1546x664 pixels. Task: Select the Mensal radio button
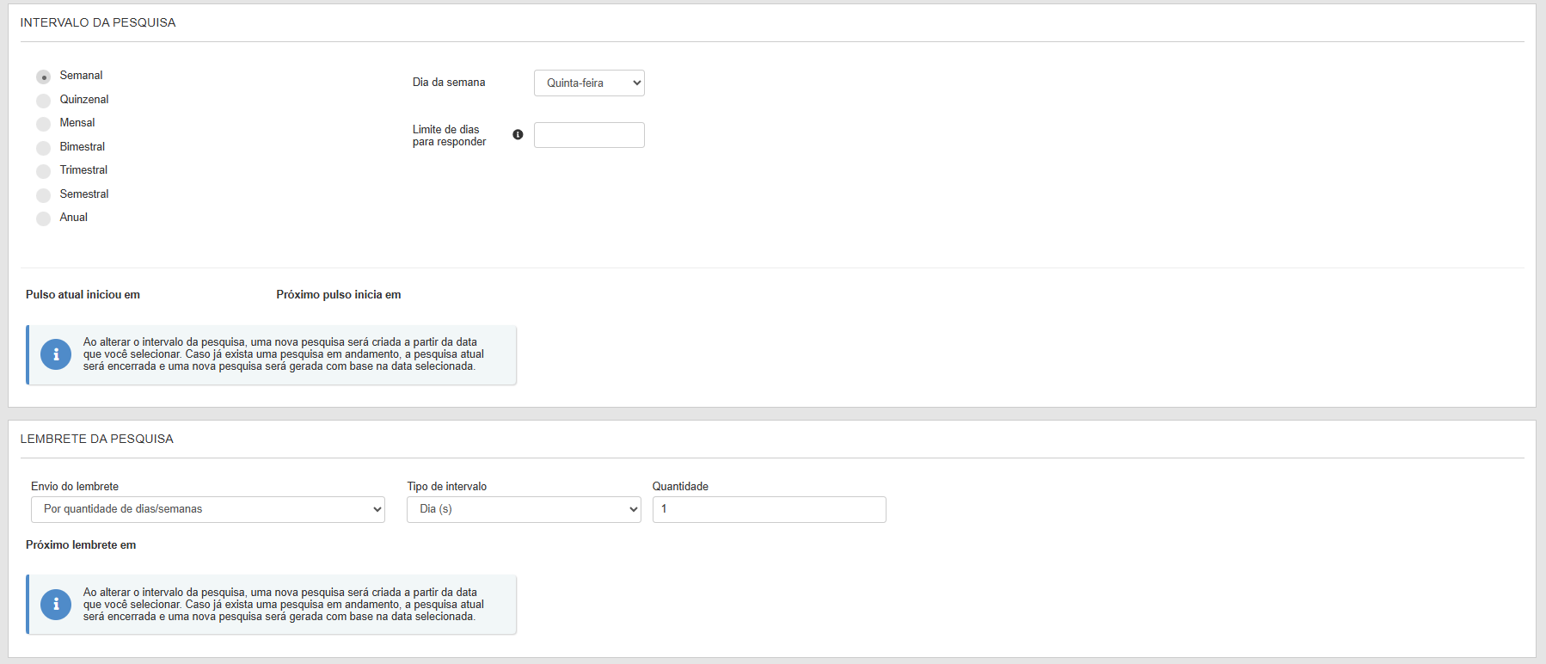(44, 124)
